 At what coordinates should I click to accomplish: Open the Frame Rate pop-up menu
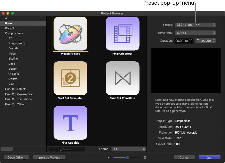[x=195, y=33]
